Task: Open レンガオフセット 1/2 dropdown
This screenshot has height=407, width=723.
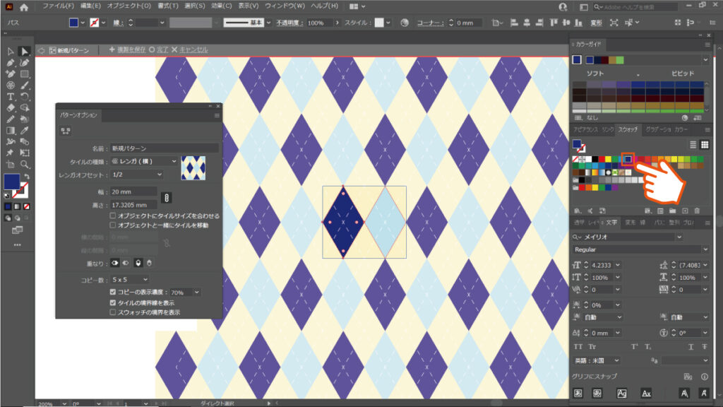Action: 137,175
